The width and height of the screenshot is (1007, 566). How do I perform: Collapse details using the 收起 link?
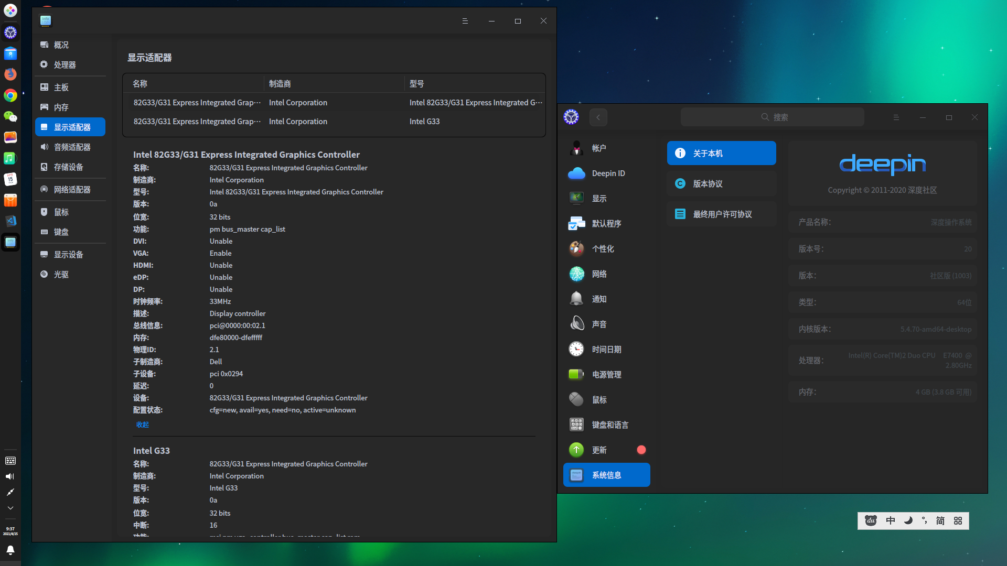pos(142,424)
